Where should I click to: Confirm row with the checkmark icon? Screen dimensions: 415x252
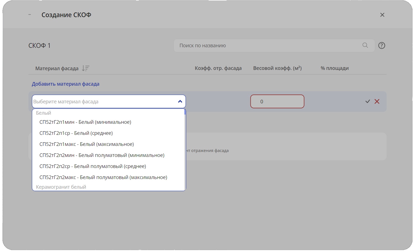[x=368, y=101]
